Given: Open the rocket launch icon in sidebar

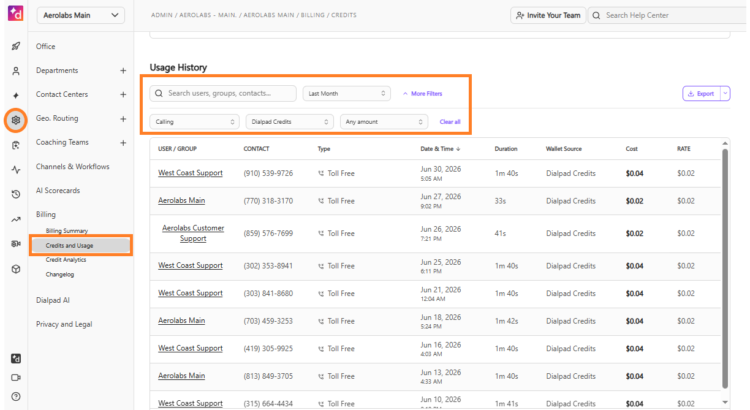Looking at the screenshot, I should (16, 47).
